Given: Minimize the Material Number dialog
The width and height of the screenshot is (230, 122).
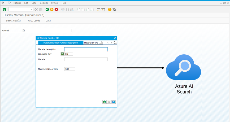Looking at the screenshot, I should click(111, 38).
